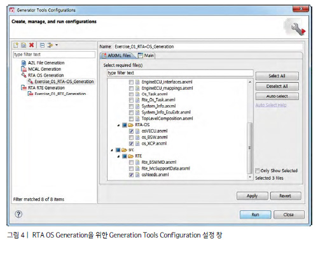Click the A2L File Generation icon
Image resolution: width=332 pixels, height=255 pixels.
24,63
